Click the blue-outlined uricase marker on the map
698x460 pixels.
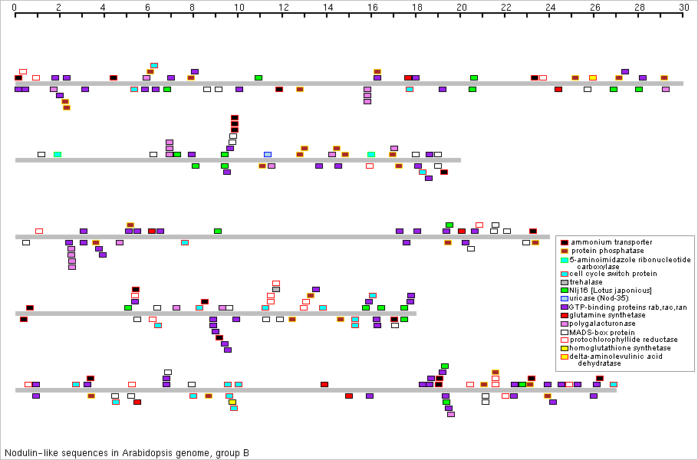[x=268, y=154]
